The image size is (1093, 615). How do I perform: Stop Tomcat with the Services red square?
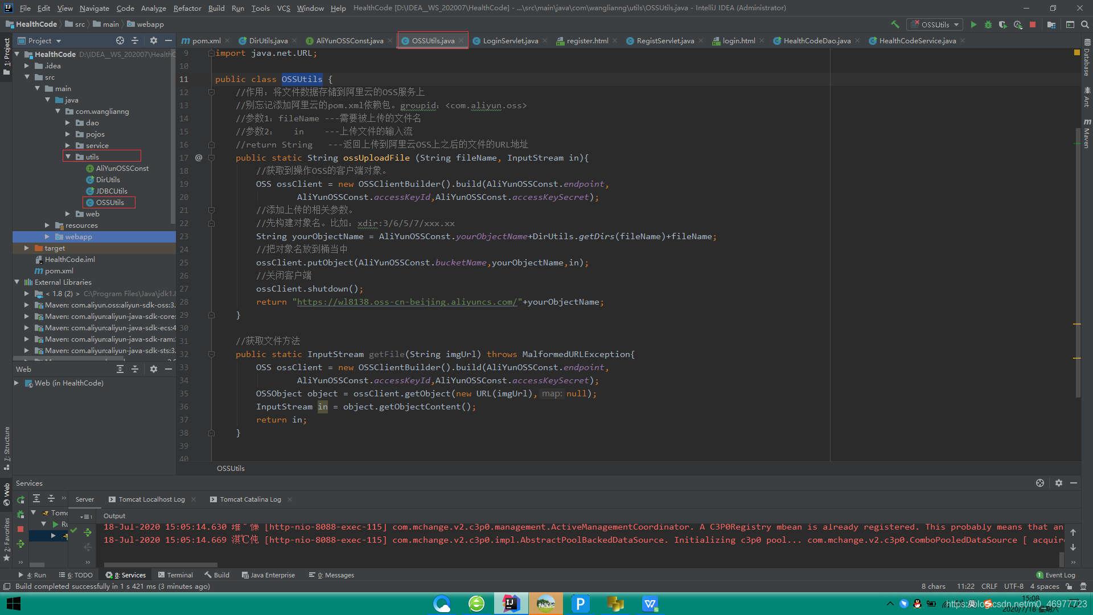click(21, 529)
